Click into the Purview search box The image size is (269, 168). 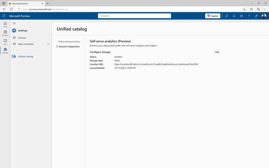135,16
